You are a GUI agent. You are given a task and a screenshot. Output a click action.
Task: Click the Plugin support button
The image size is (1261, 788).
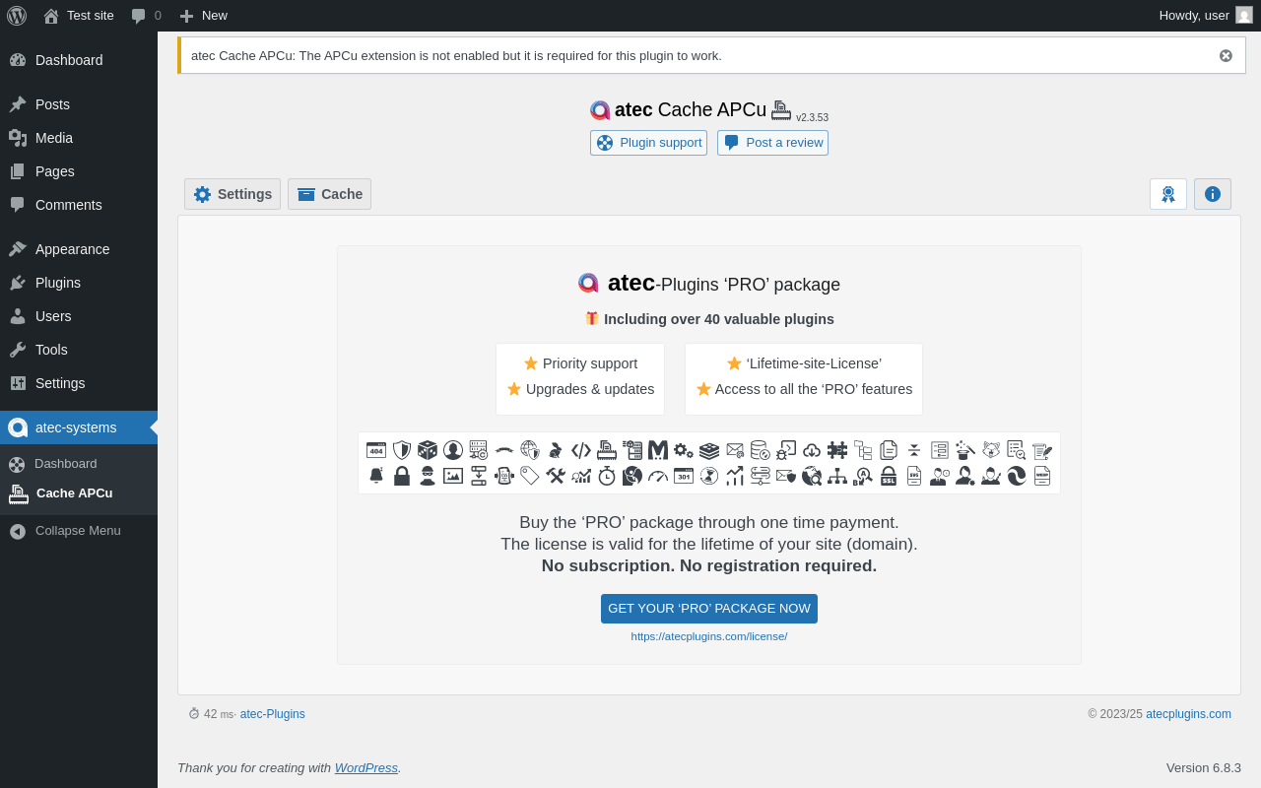coord(648,143)
